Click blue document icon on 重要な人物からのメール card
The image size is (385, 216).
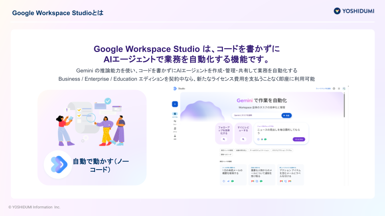257,181
